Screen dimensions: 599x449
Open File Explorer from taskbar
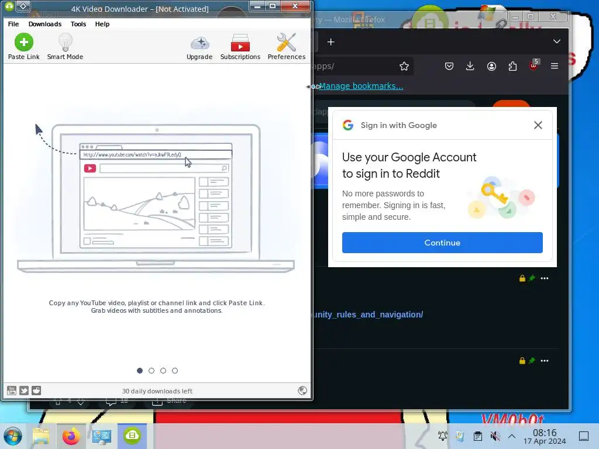pos(41,436)
